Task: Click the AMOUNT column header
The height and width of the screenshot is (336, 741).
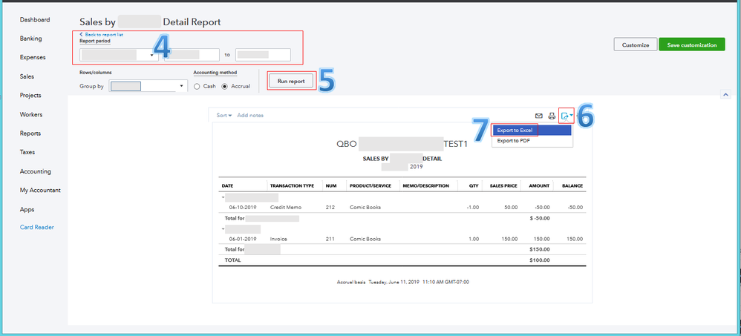Action: 539,186
